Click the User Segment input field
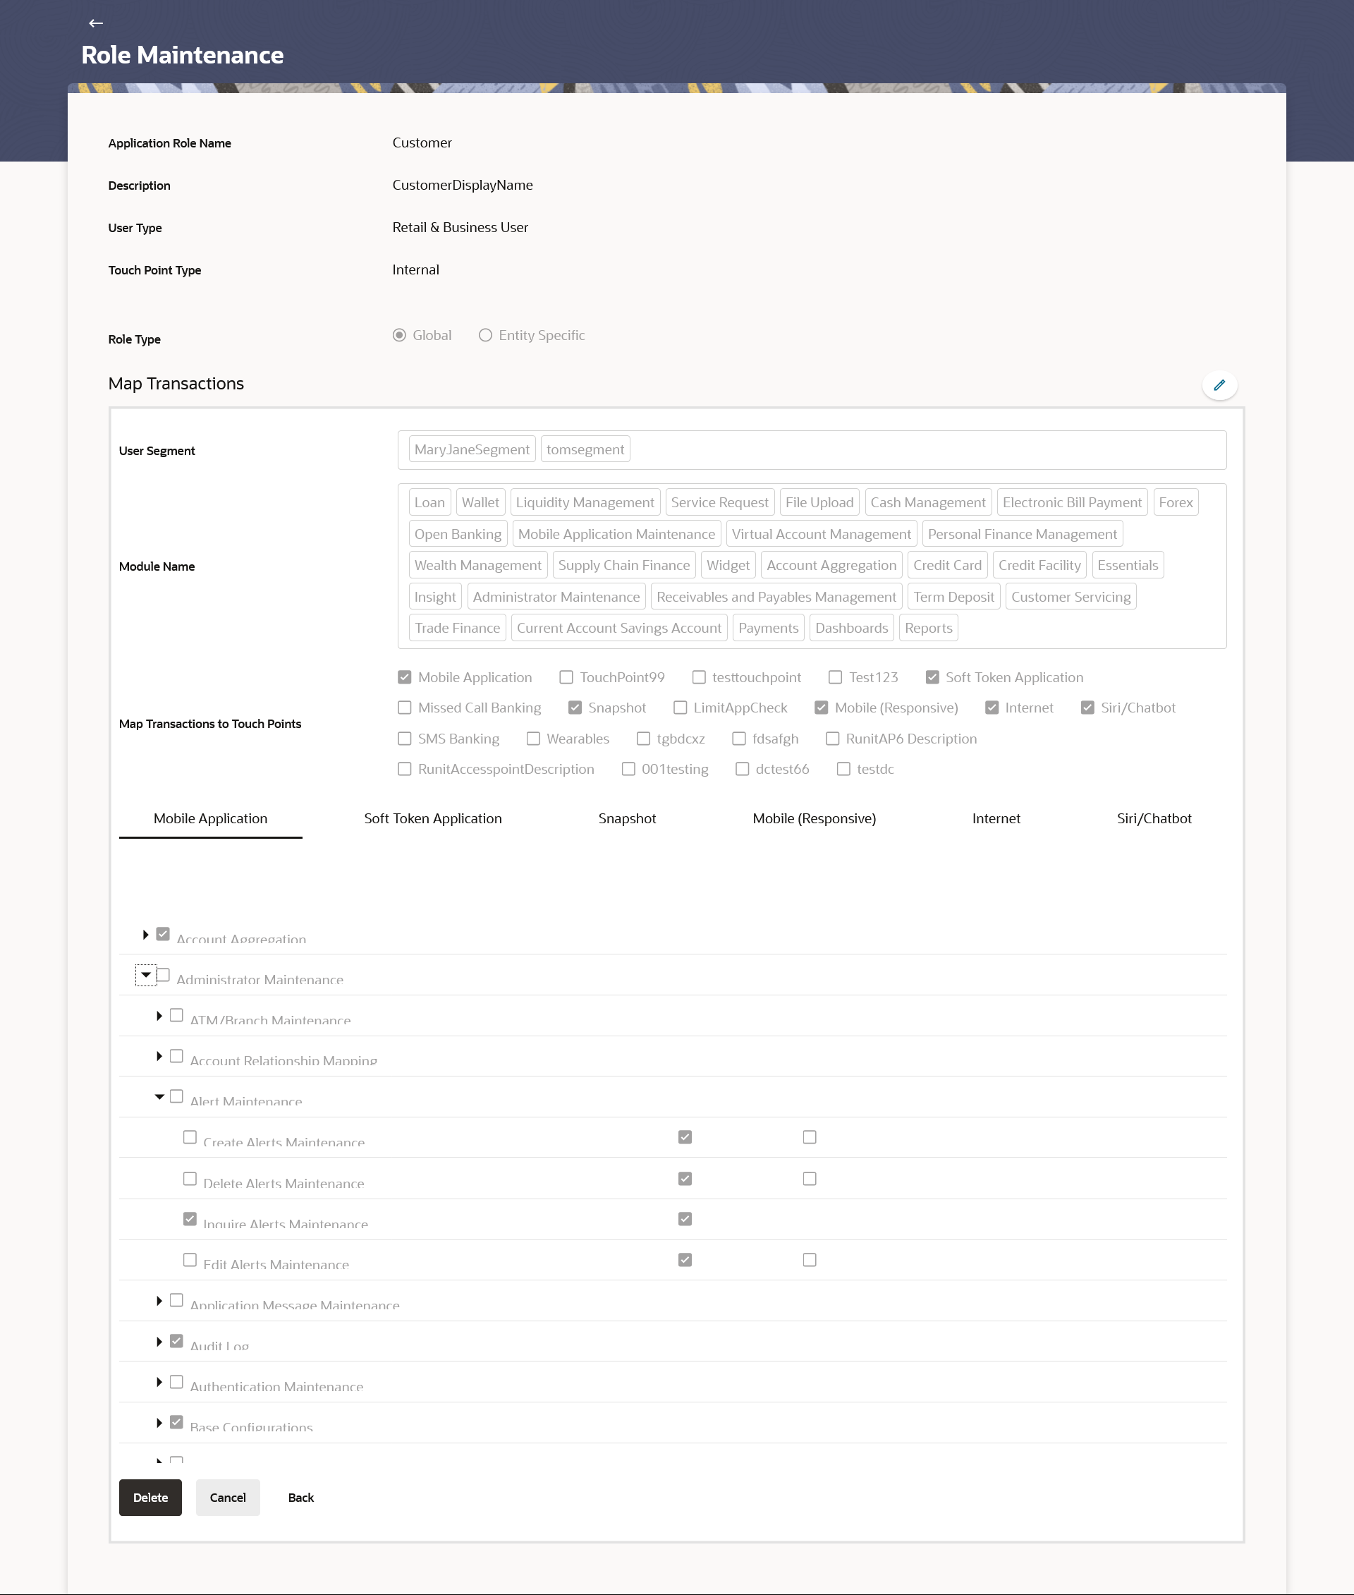The width and height of the screenshot is (1354, 1595). 921,450
